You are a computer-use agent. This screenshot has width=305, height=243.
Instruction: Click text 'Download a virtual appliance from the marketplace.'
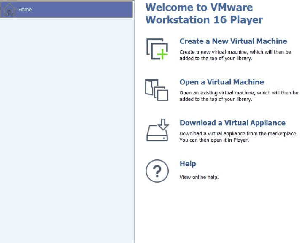[238, 134]
